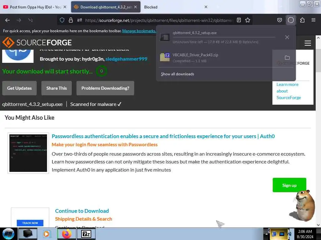The height and width of the screenshot is (240, 321).
Task: Open Learn more about SourceForge link
Action: tap(289, 91)
